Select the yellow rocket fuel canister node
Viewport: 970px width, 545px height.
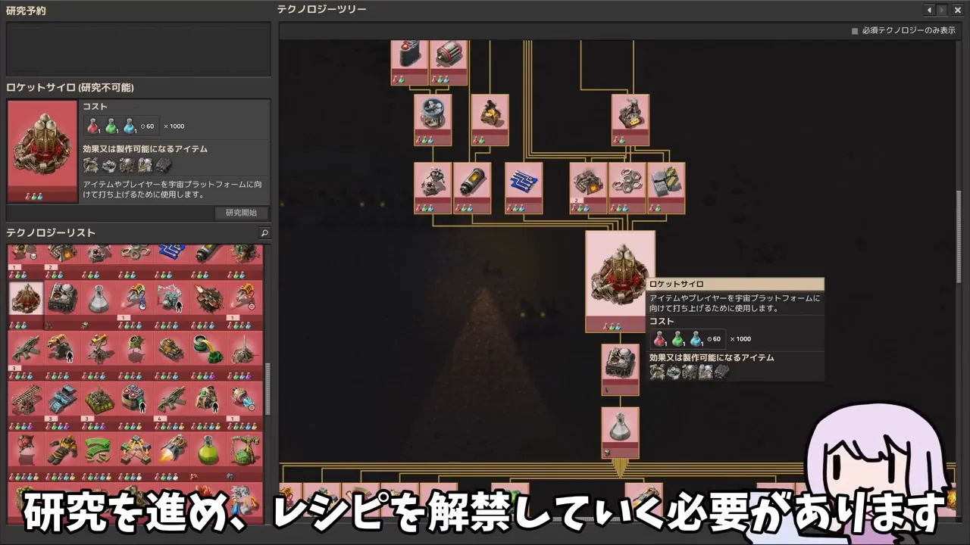(x=471, y=188)
